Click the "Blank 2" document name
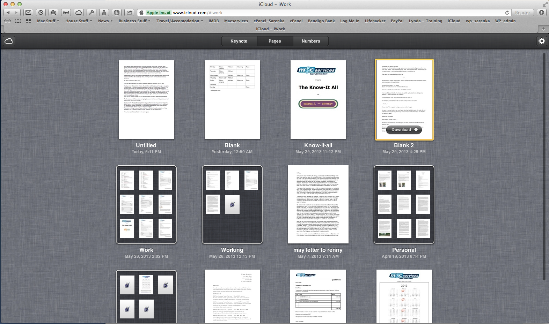 [404, 145]
